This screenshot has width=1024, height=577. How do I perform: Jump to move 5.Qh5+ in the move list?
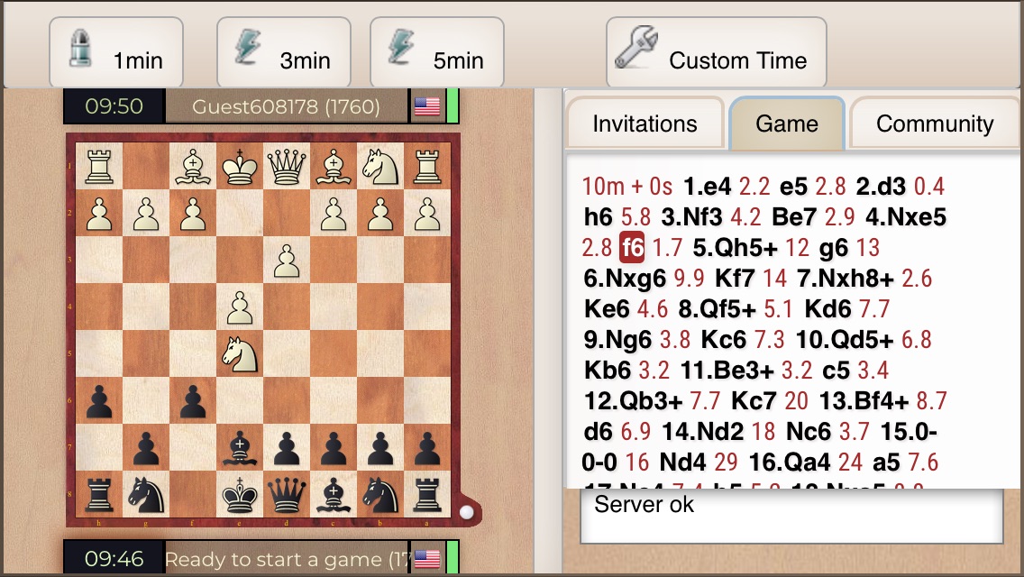[x=736, y=248]
